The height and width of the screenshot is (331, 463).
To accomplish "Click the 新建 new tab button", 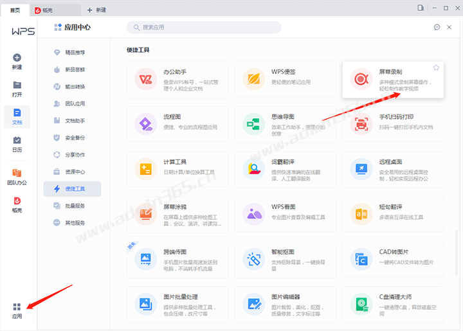I will (96, 10).
